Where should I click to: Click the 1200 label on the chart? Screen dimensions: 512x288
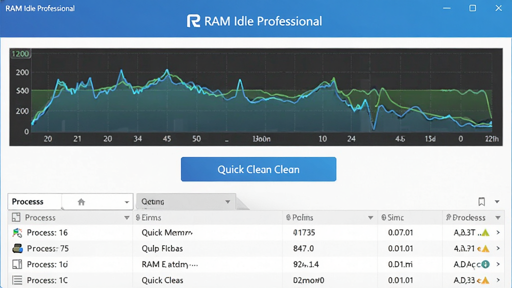pos(20,54)
